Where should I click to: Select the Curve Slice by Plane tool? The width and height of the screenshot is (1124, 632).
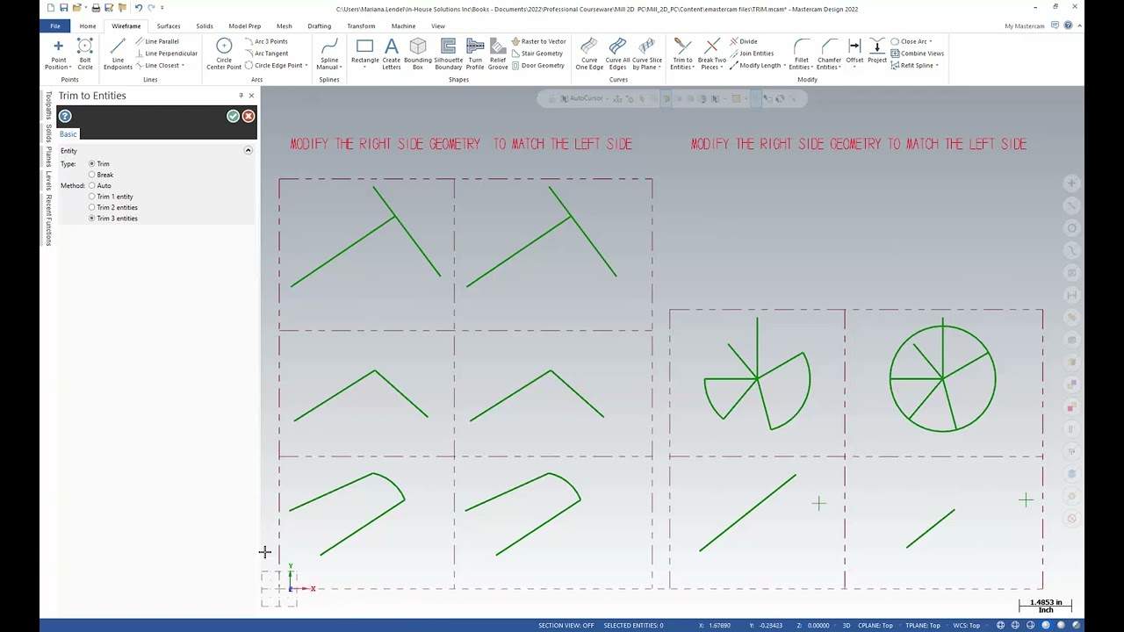(x=647, y=54)
